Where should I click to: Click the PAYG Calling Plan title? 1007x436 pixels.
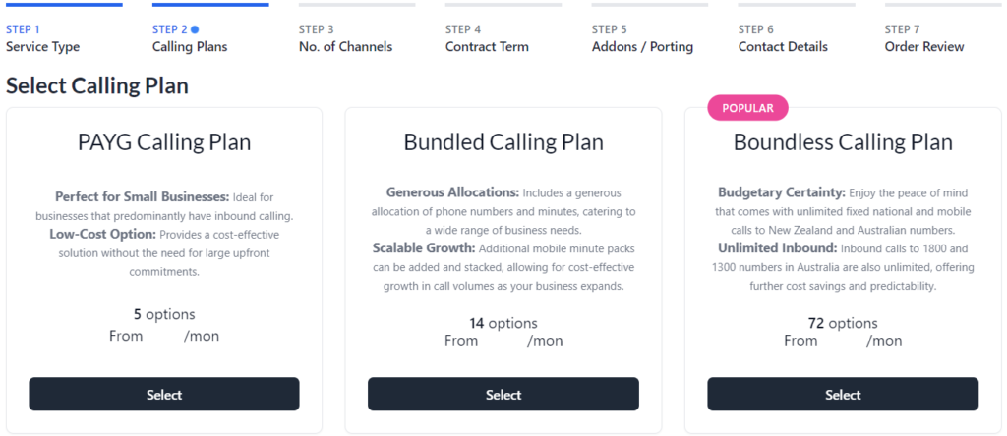[164, 142]
